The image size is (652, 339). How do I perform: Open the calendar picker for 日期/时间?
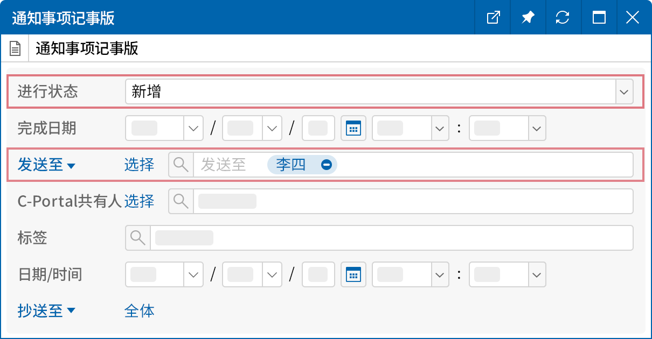click(353, 275)
